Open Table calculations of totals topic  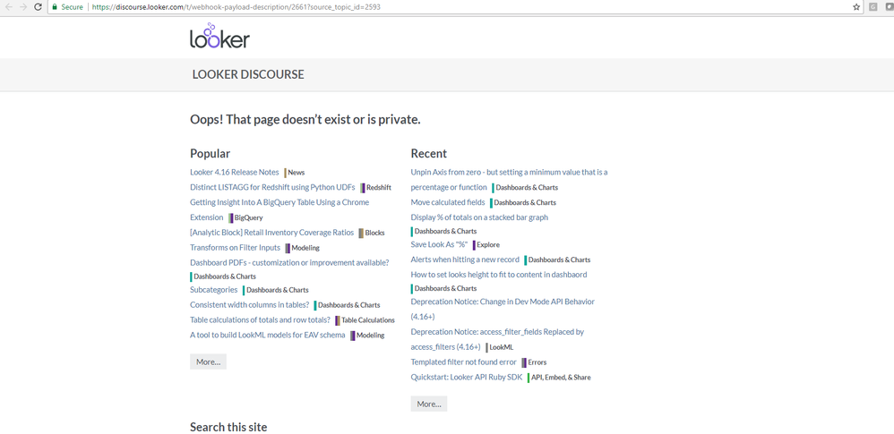(260, 319)
